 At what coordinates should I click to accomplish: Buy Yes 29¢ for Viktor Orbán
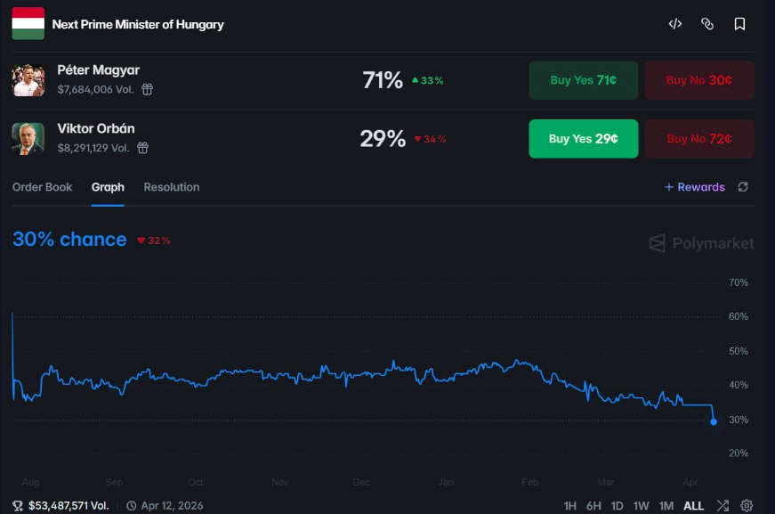tap(583, 138)
